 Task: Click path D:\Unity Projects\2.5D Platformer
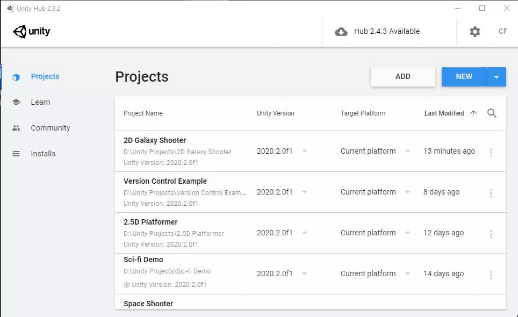tap(174, 234)
